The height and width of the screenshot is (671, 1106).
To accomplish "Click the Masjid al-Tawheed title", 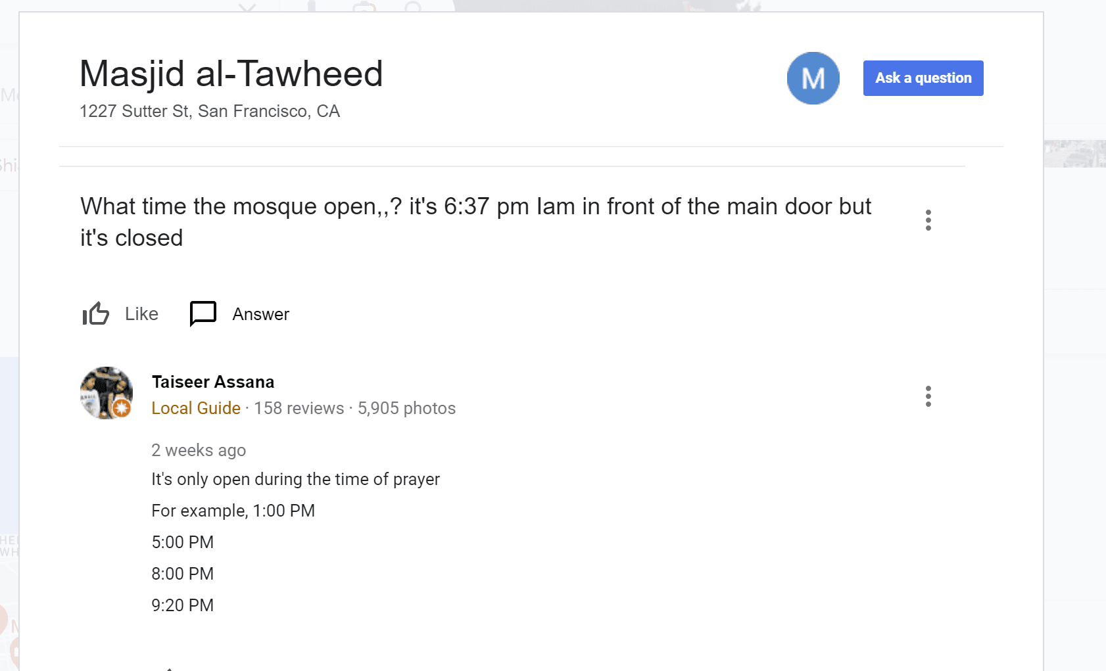I will pyautogui.click(x=231, y=74).
